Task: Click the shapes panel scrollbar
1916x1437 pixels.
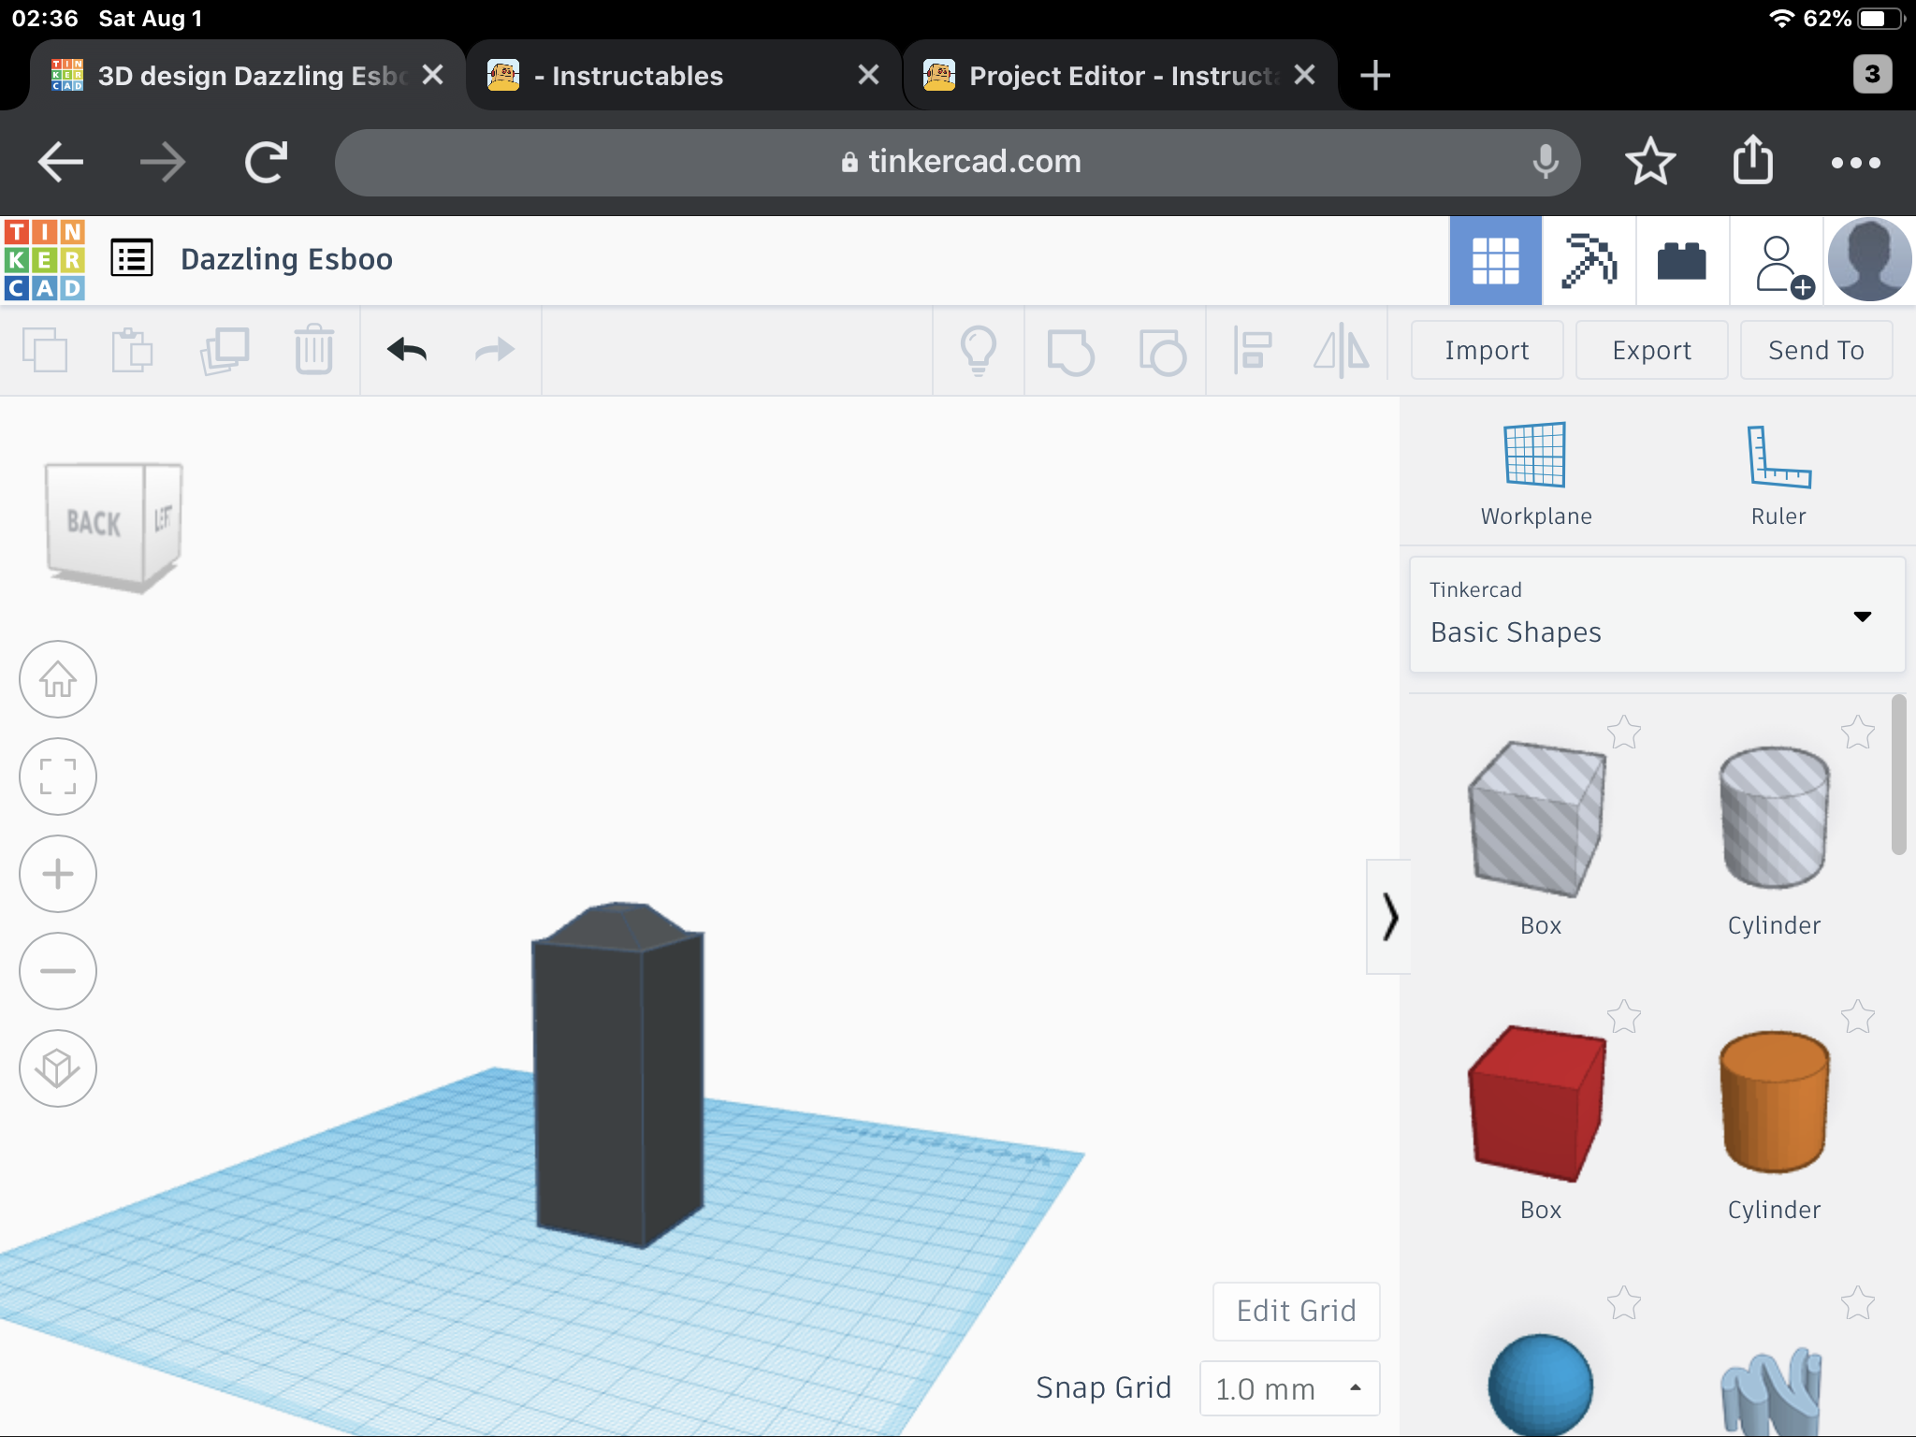Action: point(1898,775)
